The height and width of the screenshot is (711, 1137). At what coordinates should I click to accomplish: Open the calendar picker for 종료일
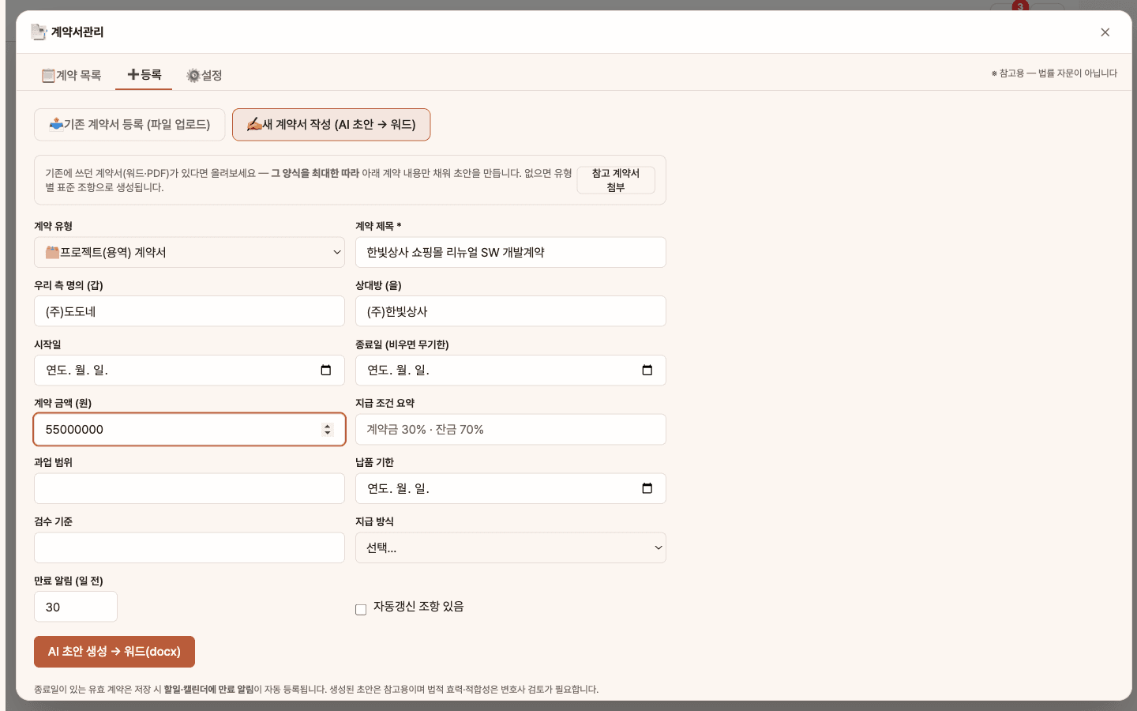[647, 371]
